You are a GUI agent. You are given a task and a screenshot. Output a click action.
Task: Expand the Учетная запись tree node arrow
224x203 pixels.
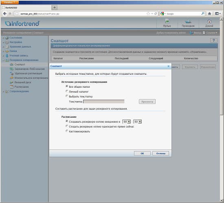coord(3,56)
